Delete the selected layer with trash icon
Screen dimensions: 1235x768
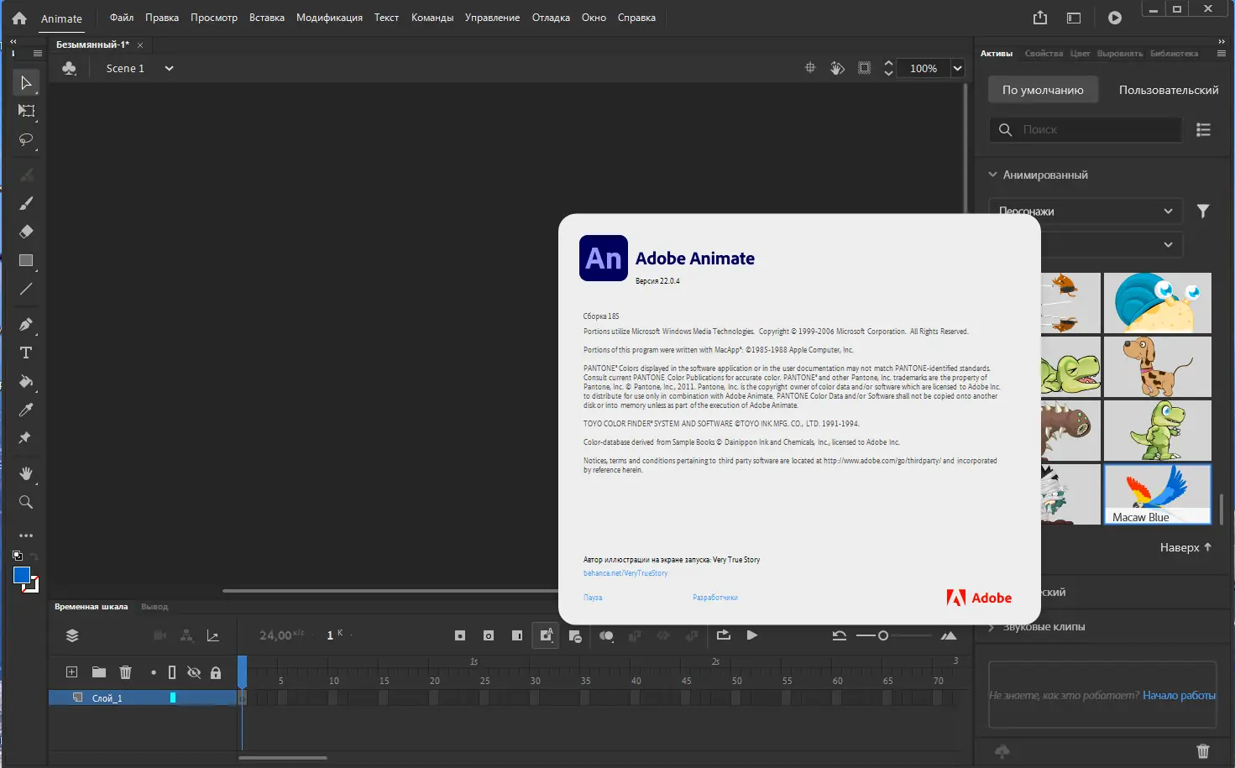[x=126, y=671]
